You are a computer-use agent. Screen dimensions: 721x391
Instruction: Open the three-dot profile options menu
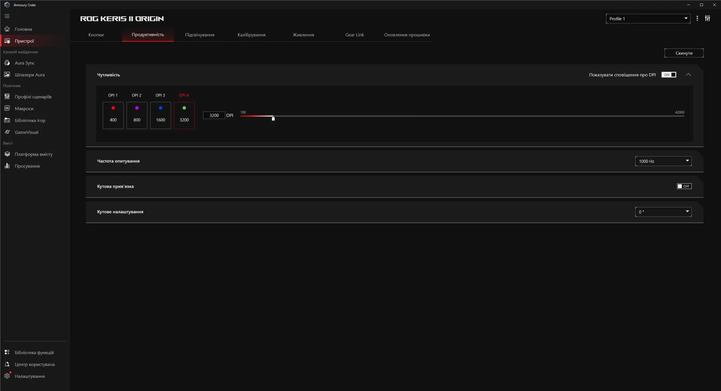click(697, 18)
